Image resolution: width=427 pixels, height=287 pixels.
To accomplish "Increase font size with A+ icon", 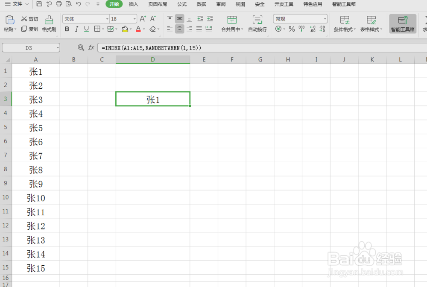I will [x=143, y=19].
